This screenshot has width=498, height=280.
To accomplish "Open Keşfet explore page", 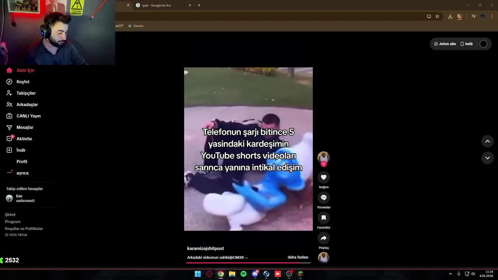I will (x=23, y=82).
